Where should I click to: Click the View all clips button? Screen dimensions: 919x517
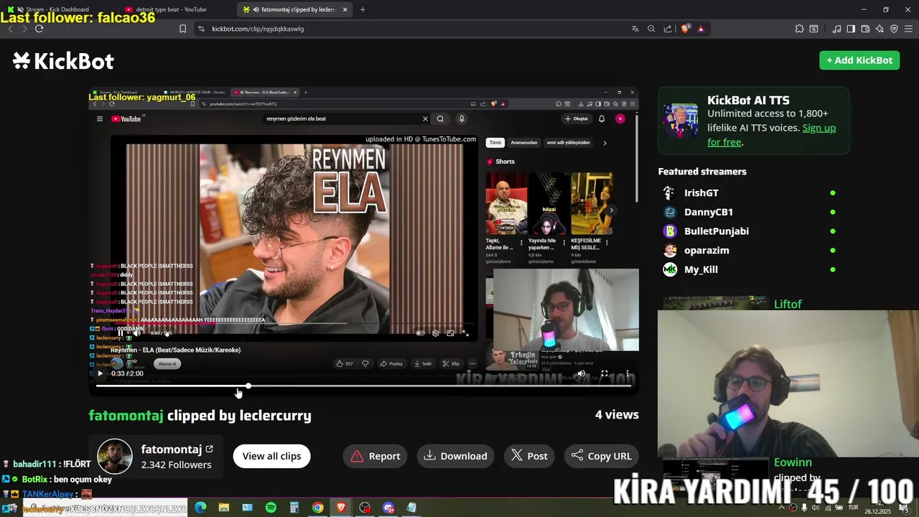[271, 456]
